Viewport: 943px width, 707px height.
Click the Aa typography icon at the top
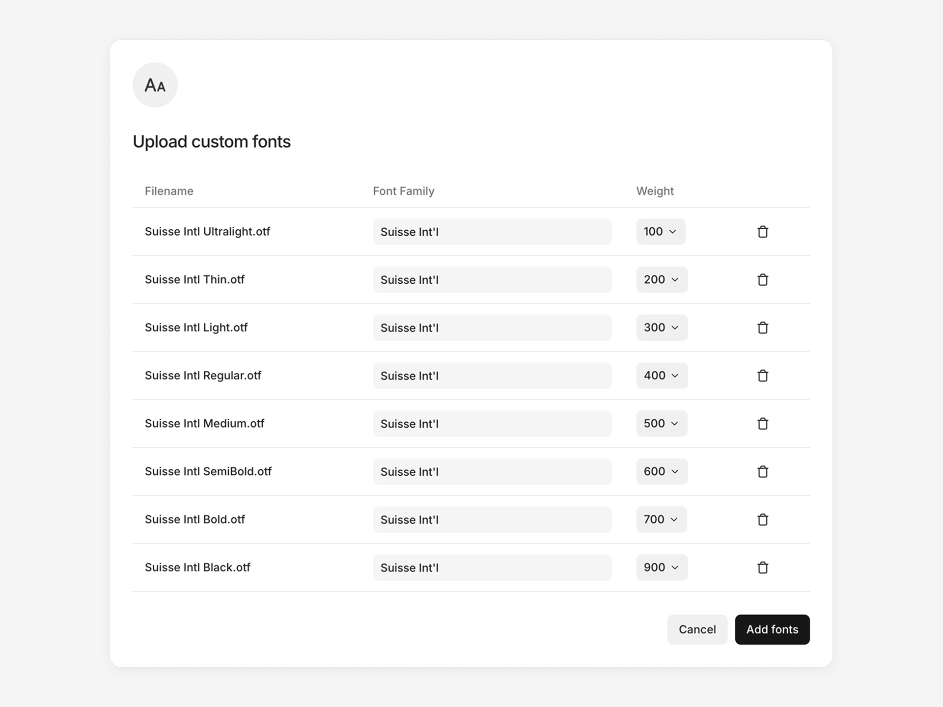point(155,84)
